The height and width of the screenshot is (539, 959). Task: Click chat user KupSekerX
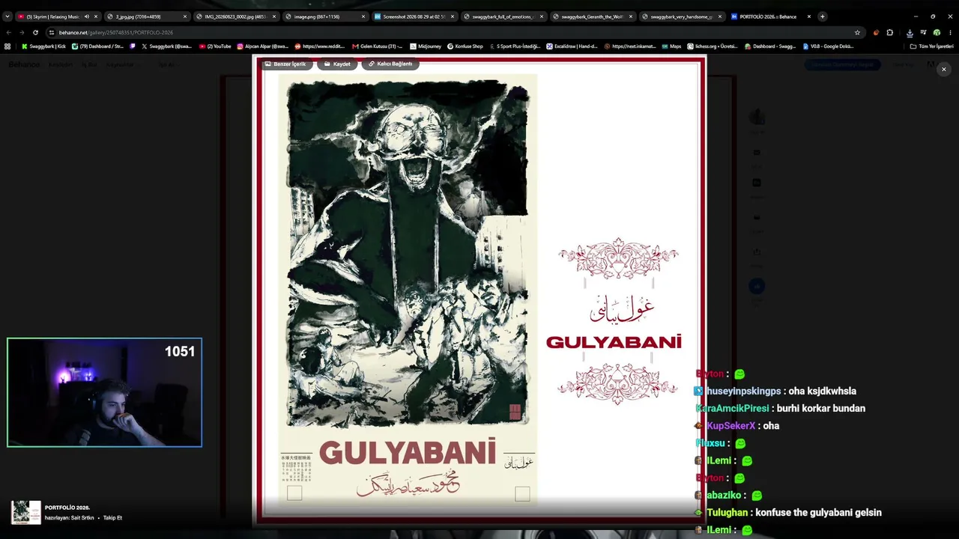click(730, 426)
